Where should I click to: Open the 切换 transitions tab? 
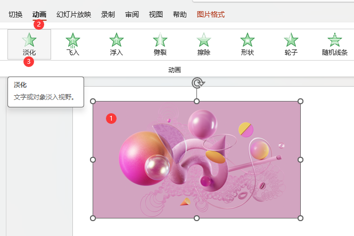pos(15,14)
